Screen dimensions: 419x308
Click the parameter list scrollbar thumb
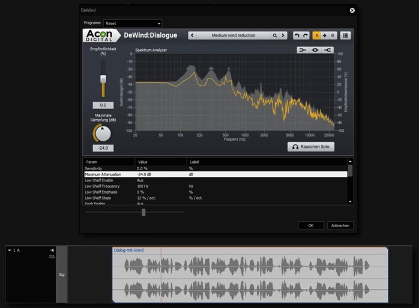(350, 170)
